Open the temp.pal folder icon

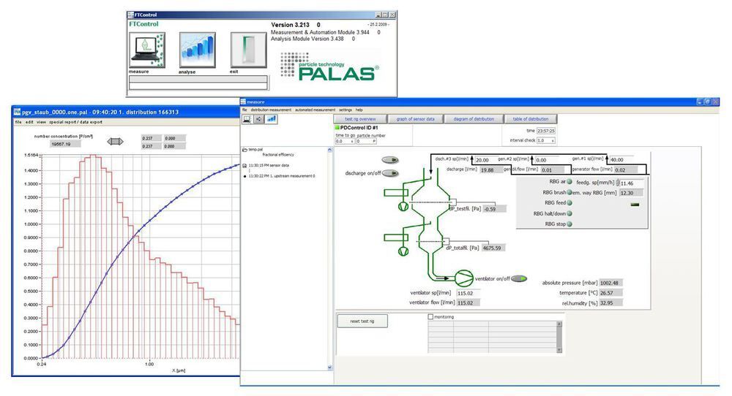tap(245, 150)
